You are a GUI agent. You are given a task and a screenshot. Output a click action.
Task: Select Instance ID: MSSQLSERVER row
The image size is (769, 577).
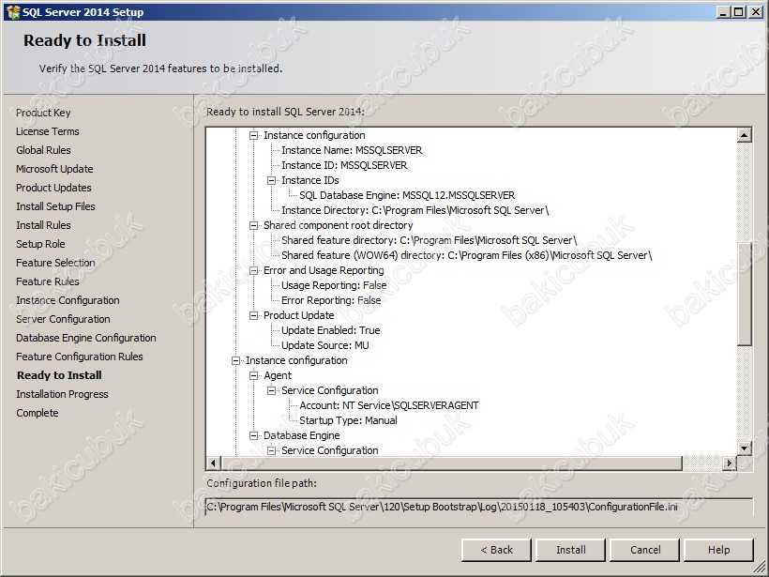344,165
